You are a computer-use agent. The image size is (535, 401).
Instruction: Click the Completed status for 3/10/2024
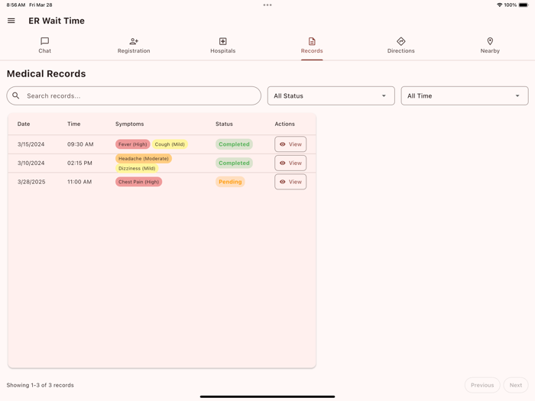coord(234,163)
